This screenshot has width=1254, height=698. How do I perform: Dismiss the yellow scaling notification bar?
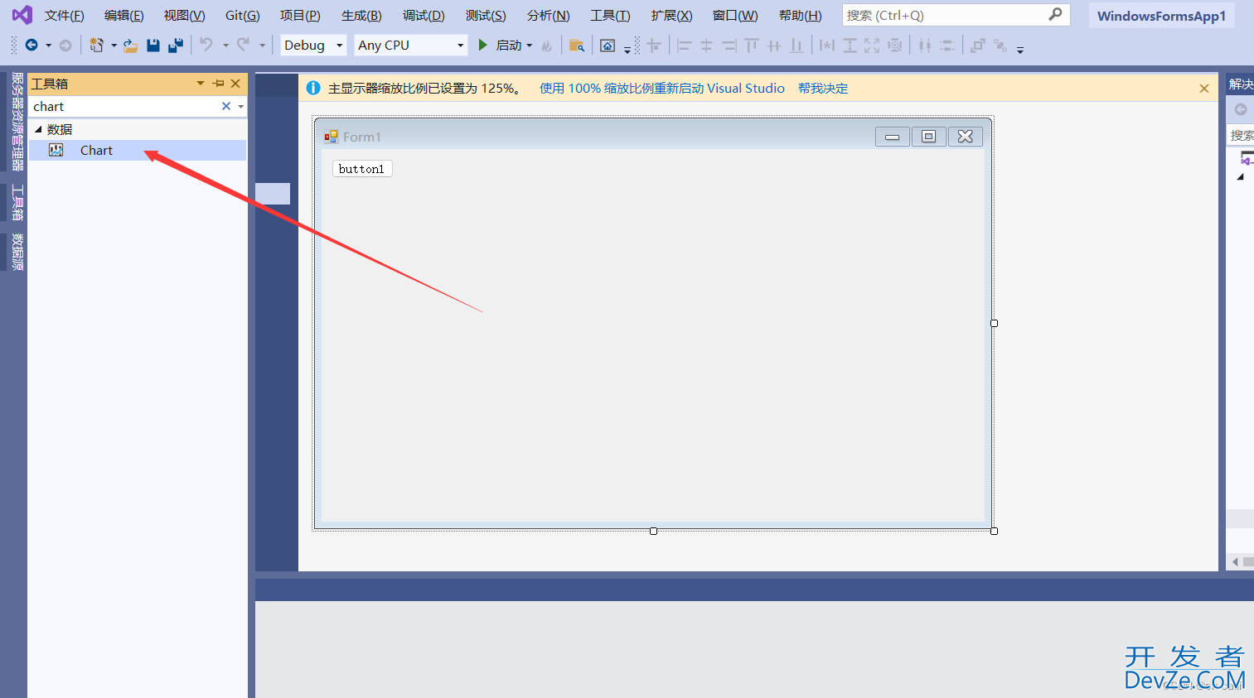1204,89
